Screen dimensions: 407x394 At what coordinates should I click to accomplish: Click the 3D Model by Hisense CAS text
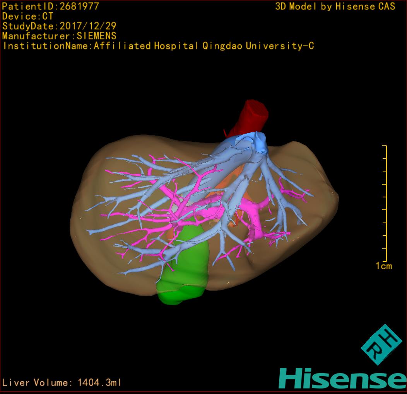[x=335, y=7]
